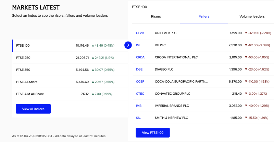The height and width of the screenshot is (142, 274).
Task: Open the IMI ticker link
Action: point(138,45)
